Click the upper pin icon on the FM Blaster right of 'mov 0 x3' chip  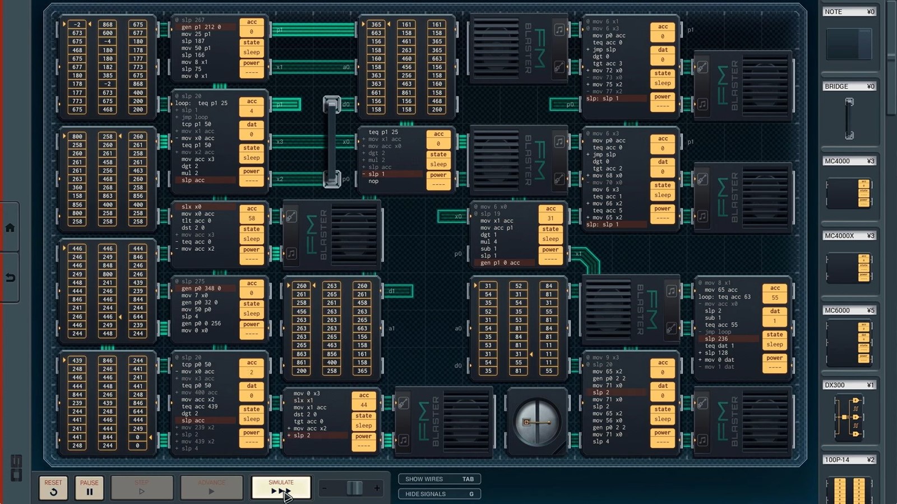pos(404,403)
